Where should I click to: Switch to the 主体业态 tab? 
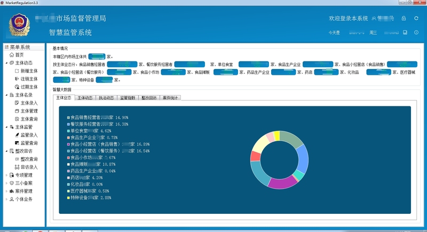(64, 98)
